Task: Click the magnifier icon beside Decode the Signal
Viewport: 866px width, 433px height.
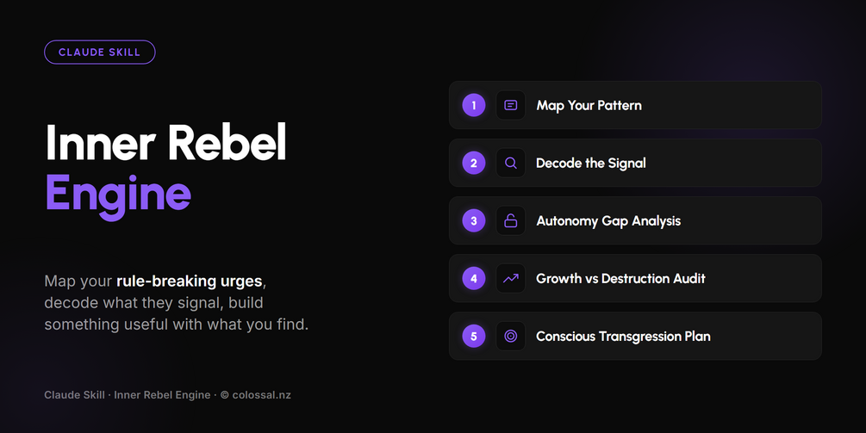Action: [510, 163]
